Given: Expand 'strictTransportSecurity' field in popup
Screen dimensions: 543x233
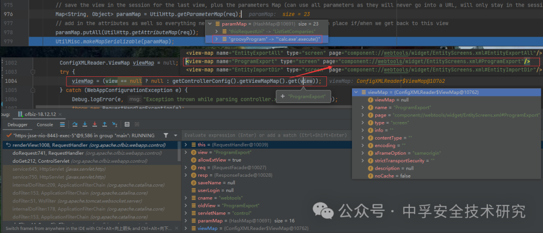Looking at the screenshot, I should coord(363,161).
